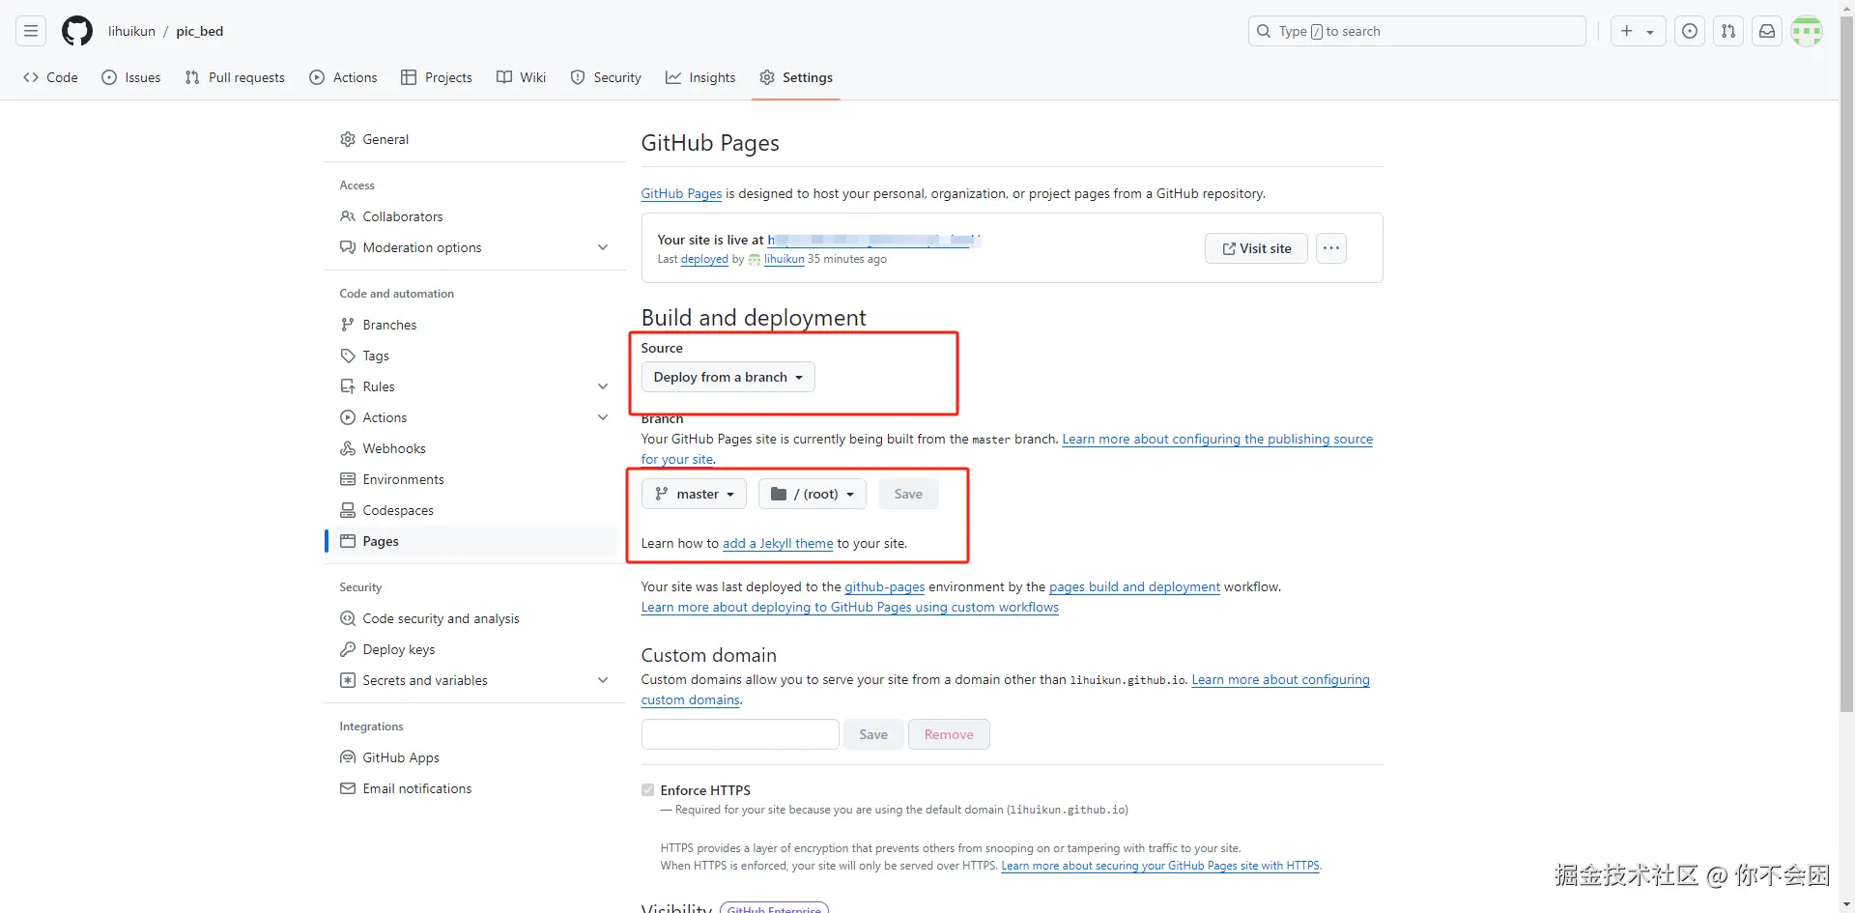This screenshot has height=913, width=1855.
Task: Open the create-new dropdown arrow in header
Action: pyautogui.click(x=1650, y=32)
